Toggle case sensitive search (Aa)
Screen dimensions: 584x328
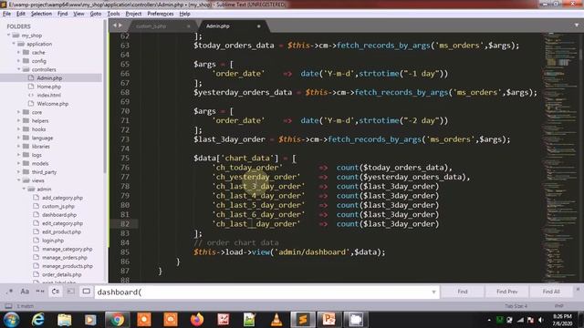click(25, 292)
